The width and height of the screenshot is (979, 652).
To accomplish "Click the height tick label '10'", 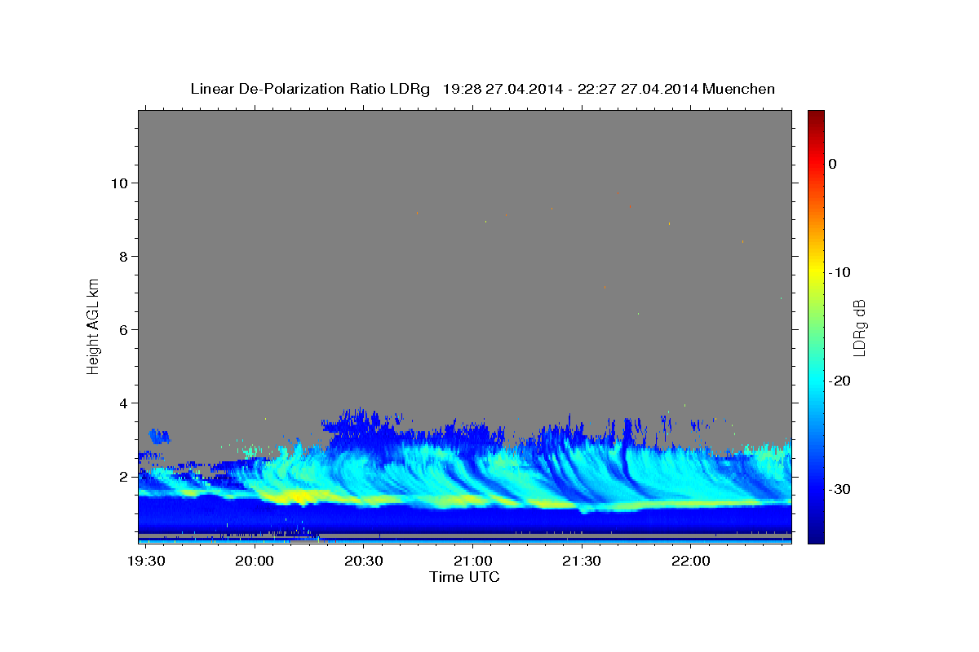I will 120,183.
